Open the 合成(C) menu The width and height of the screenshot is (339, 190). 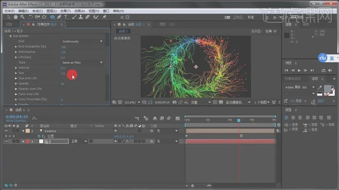click(x=37, y=11)
